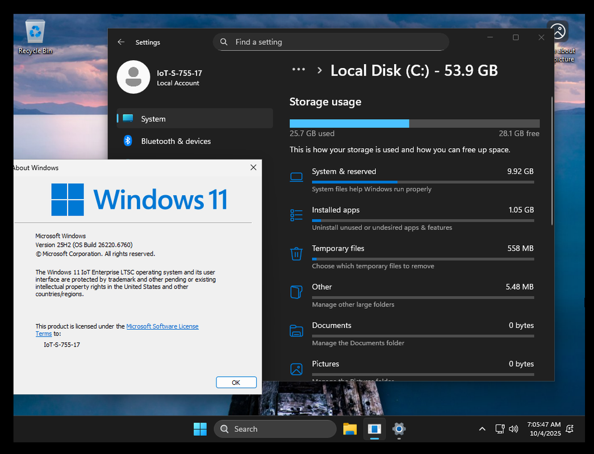Click the System & reserved usage bar
Screen dimensions: 594x454
pos(423,182)
